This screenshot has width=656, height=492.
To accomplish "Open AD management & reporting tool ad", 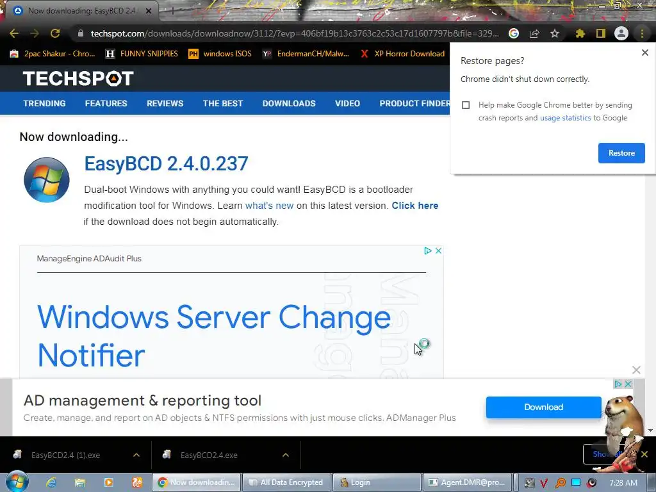I will [142, 400].
